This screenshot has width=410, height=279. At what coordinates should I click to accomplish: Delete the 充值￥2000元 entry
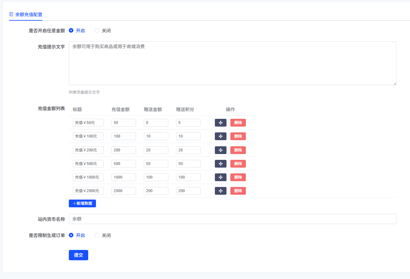(238, 191)
